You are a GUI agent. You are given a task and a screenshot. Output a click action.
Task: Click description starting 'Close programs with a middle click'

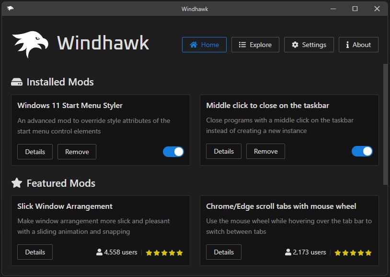[280, 125]
